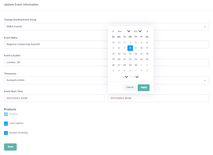Select November 15 in the calendar
The height and width of the screenshot is (155, 213).
(x=130, y=54)
